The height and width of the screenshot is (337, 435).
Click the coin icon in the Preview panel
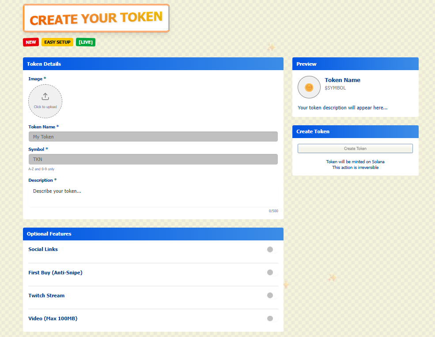pyautogui.click(x=309, y=87)
